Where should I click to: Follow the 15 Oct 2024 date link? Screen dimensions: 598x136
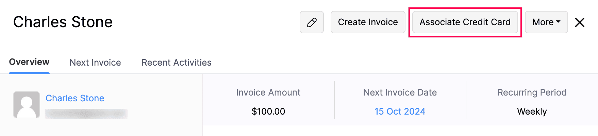tap(400, 112)
